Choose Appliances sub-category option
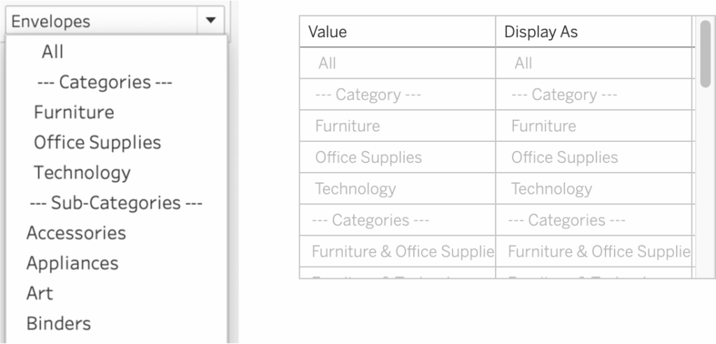The height and width of the screenshot is (344, 716). [x=72, y=264]
